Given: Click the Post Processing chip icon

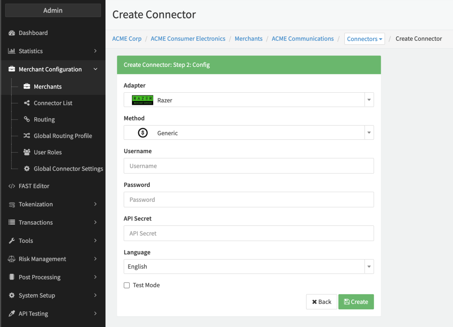Looking at the screenshot, I should (x=12, y=277).
